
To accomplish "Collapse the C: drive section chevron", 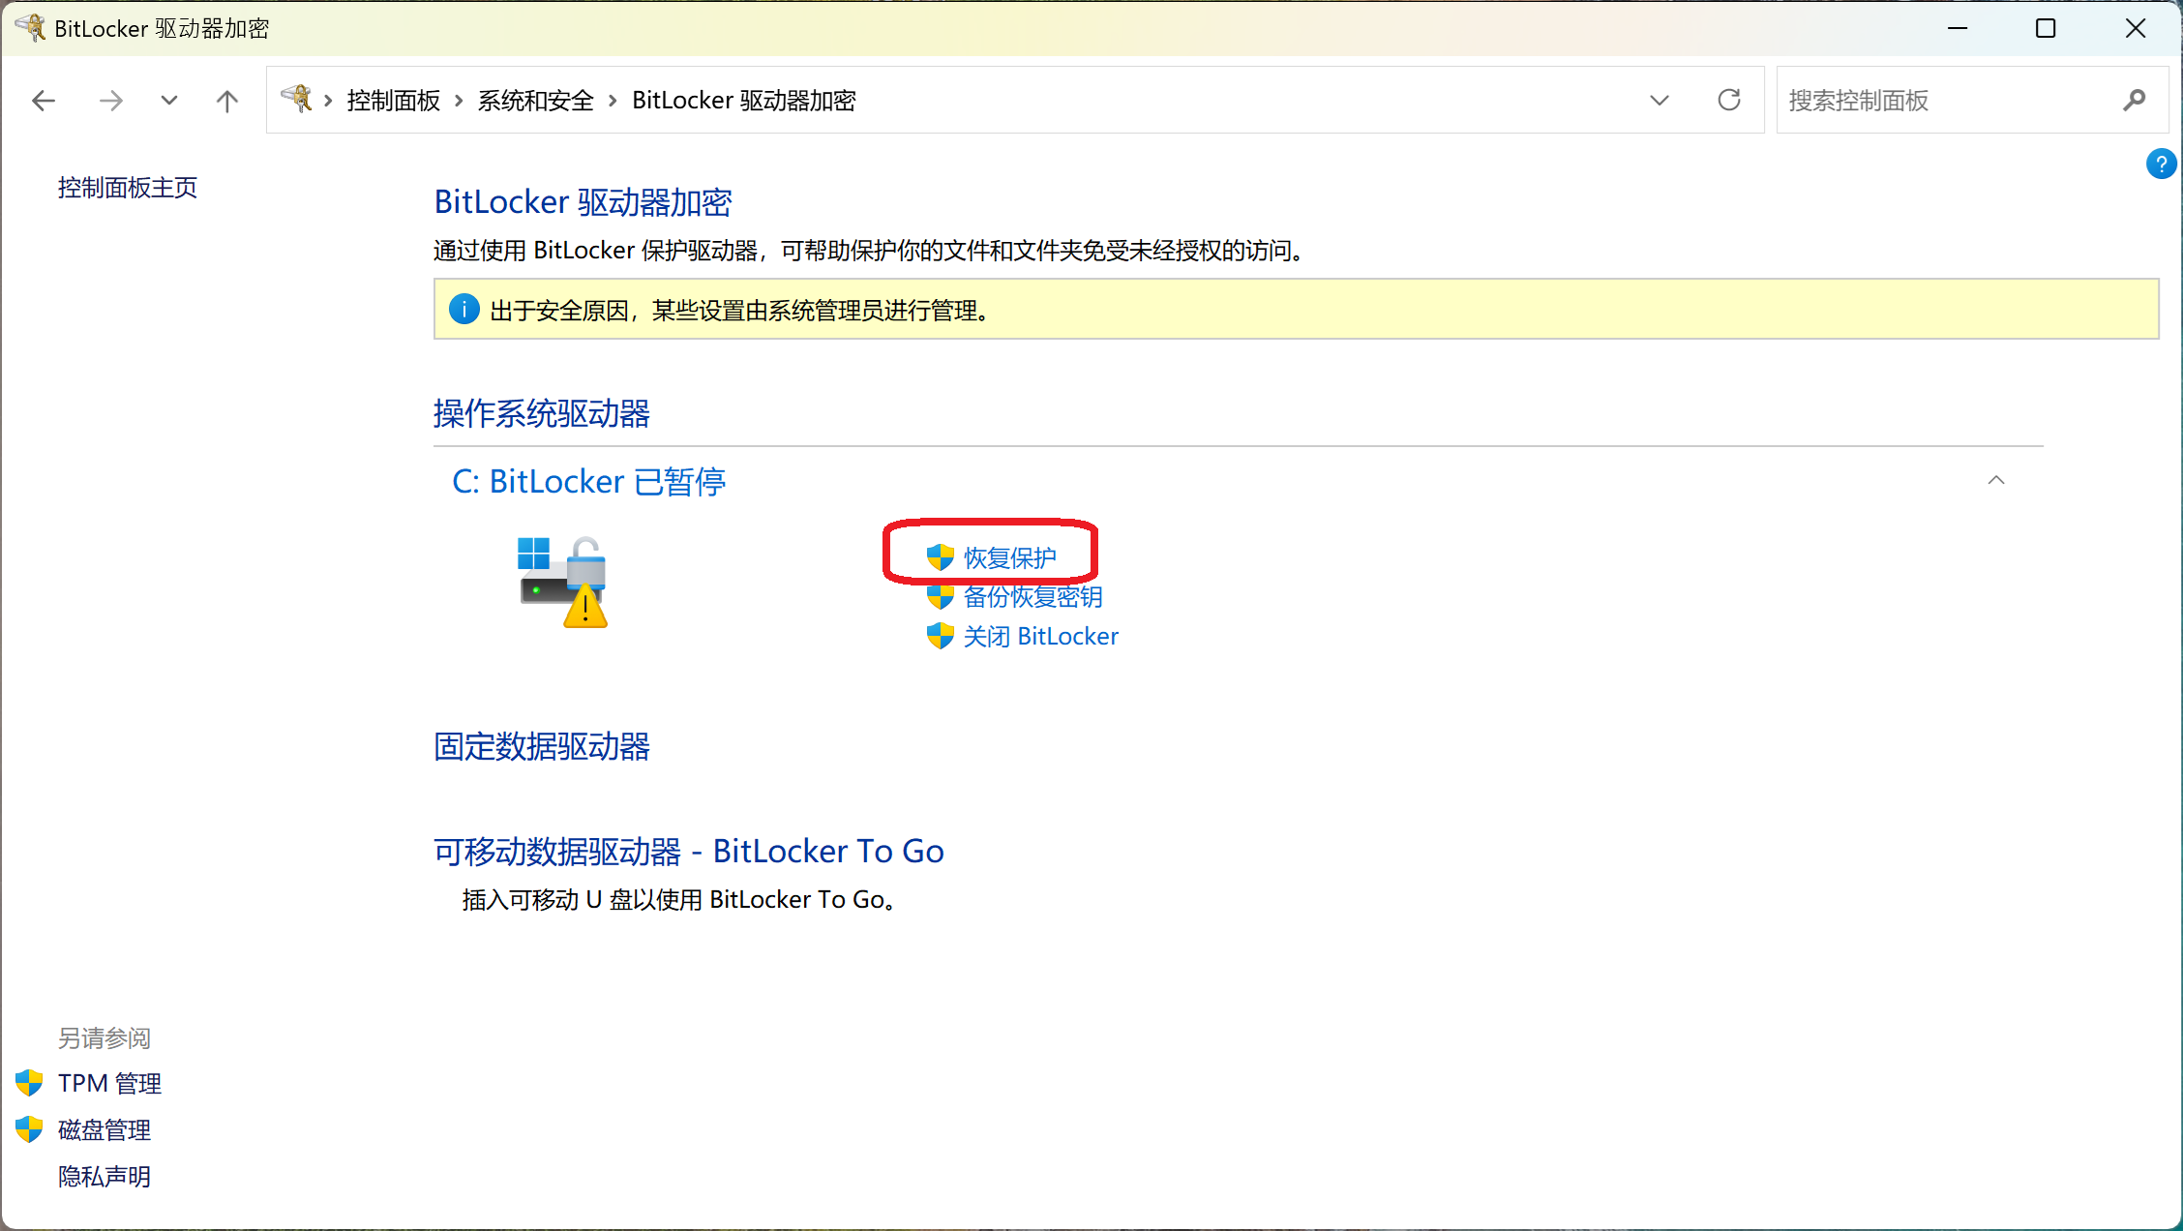I will [1996, 480].
